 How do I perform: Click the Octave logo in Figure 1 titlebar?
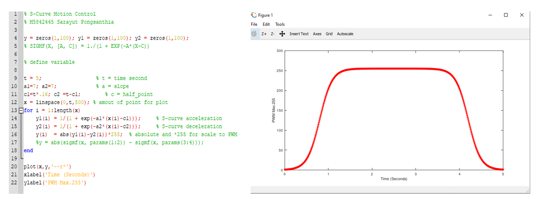click(x=254, y=15)
